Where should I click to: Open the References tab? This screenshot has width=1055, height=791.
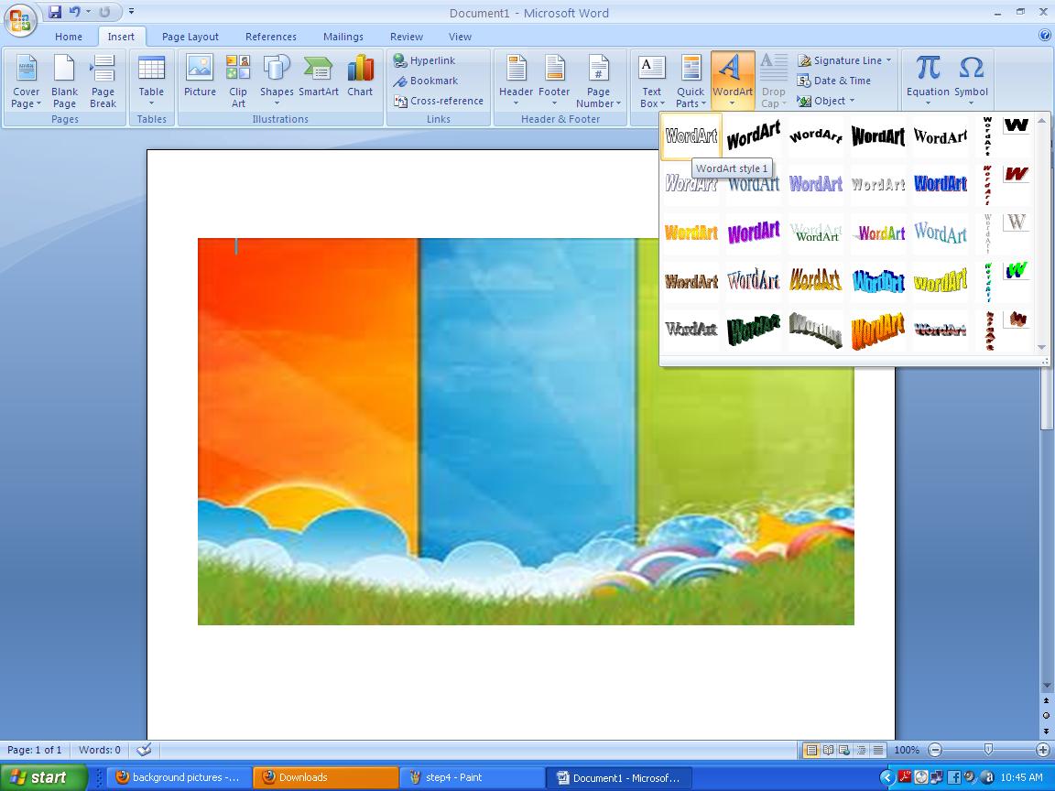[x=270, y=37]
